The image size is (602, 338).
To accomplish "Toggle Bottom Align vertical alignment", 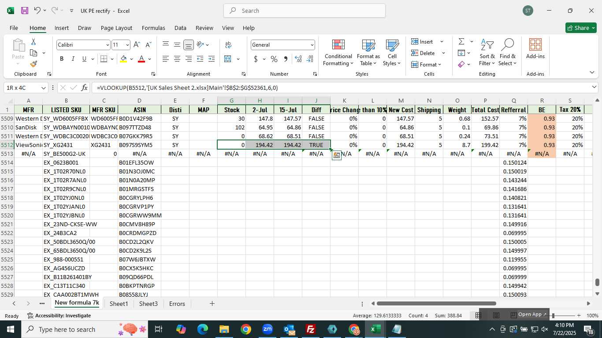I will (x=189, y=45).
